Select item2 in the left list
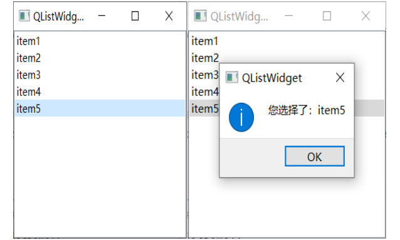Image resolution: width=400 pixels, height=240 pixels. pos(100,58)
